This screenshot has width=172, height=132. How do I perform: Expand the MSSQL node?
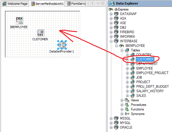pyautogui.click(x=111, y=119)
